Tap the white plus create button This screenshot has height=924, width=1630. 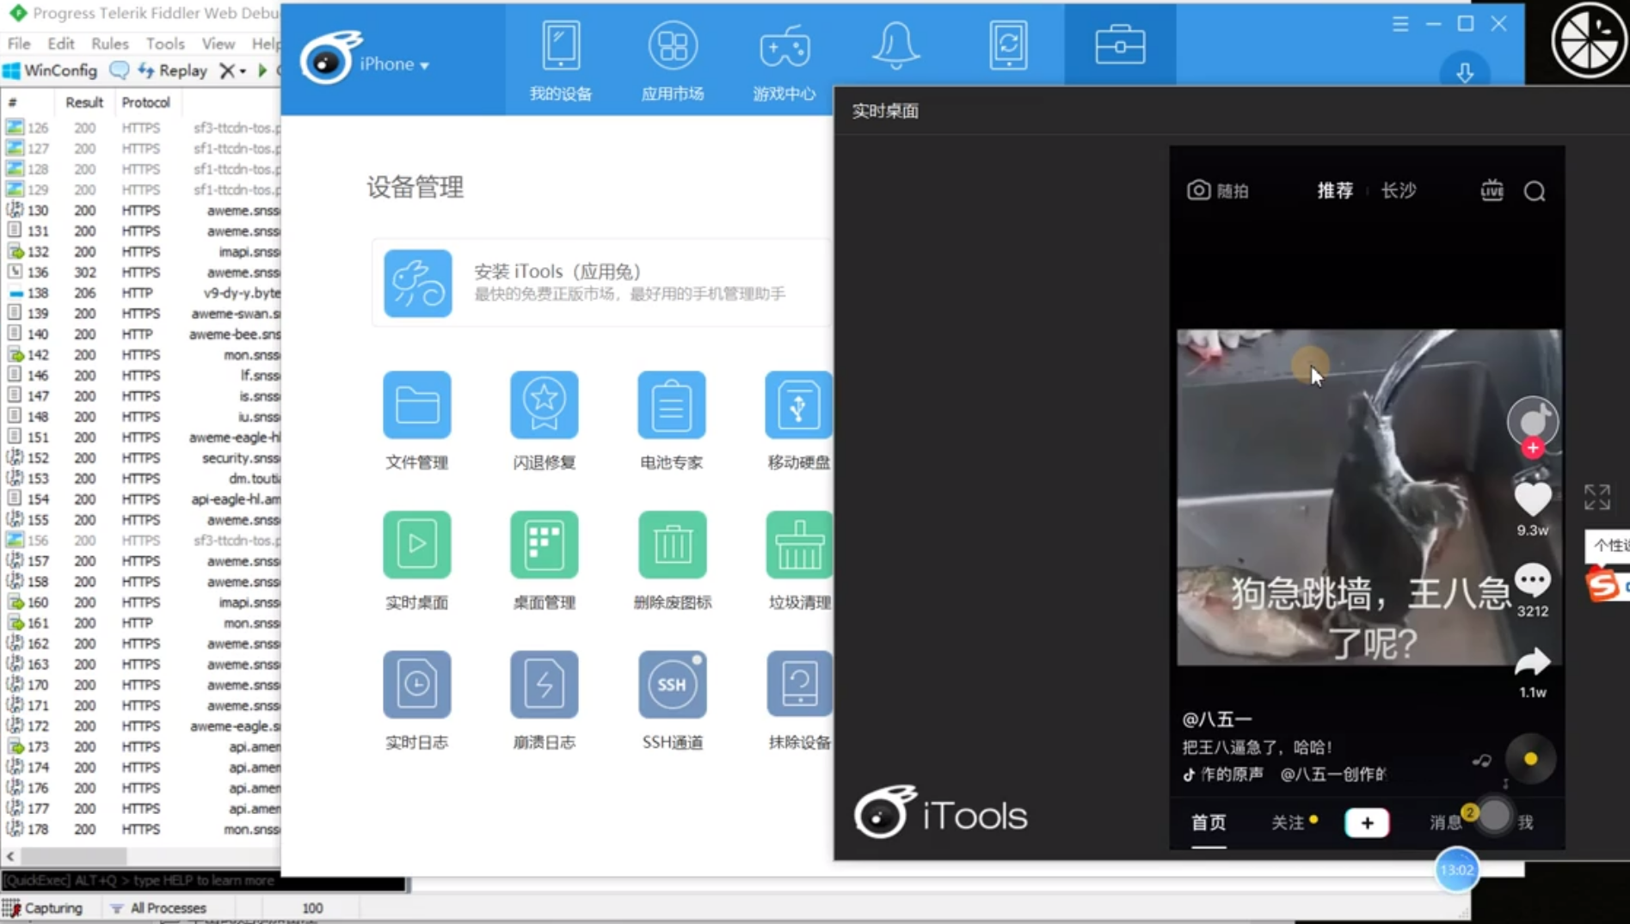pos(1367,823)
